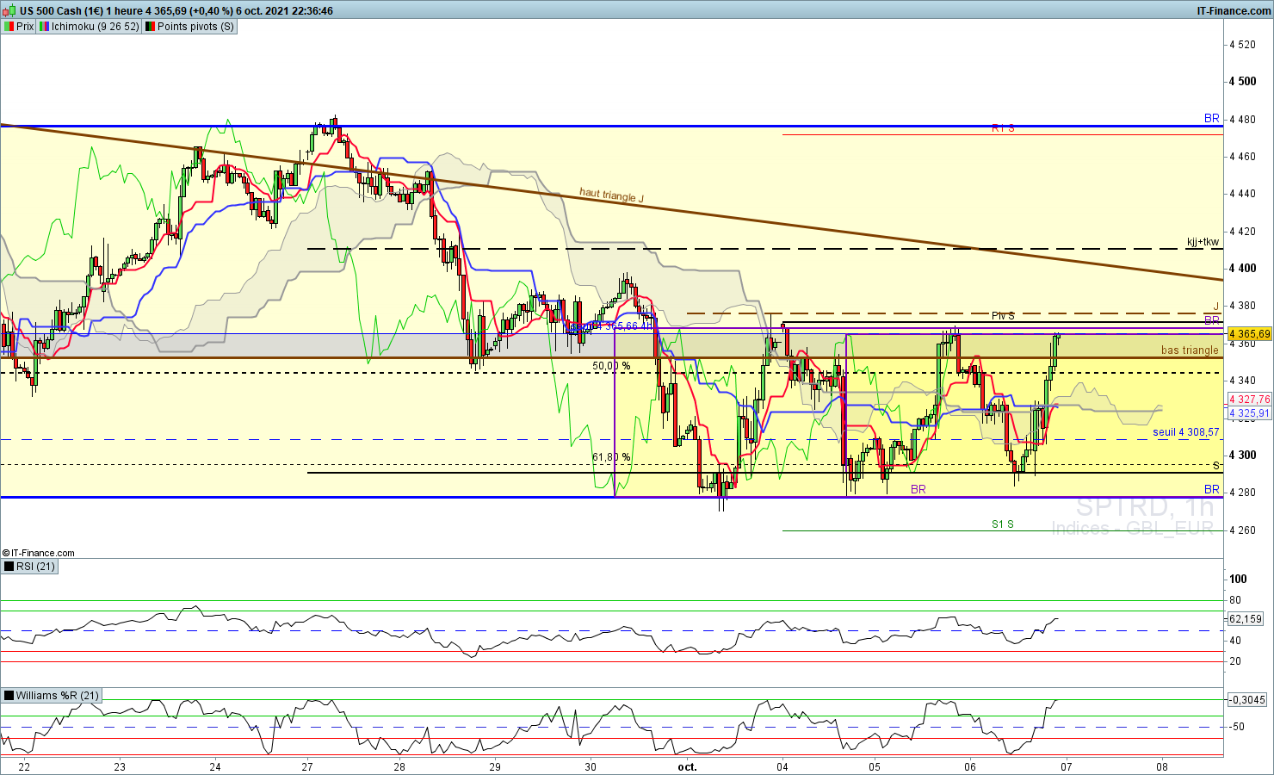Click the 'seuil 4 308,57' threshold label
1274x775 pixels.
(1185, 432)
